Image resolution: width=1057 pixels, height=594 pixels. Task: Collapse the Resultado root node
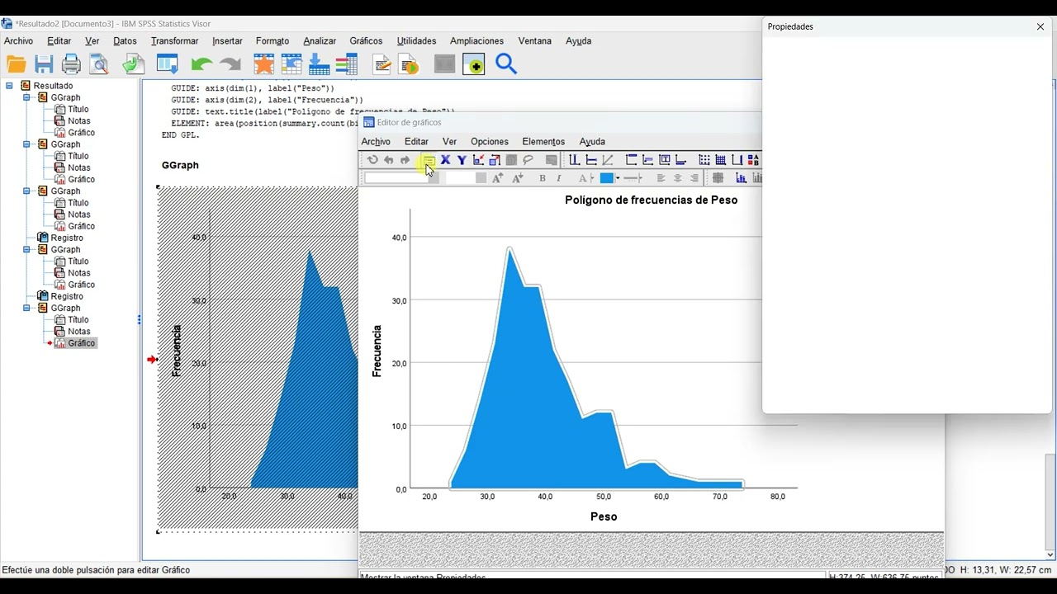(9, 86)
